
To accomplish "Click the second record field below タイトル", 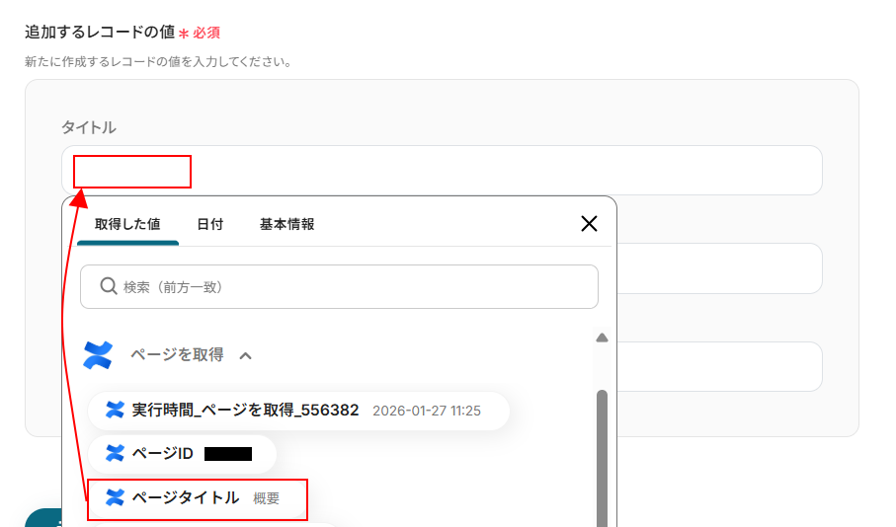I will [719, 268].
